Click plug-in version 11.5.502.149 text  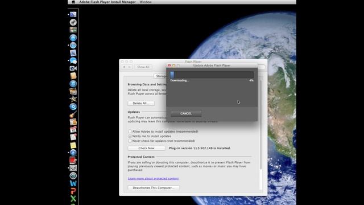[x=200, y=148]
